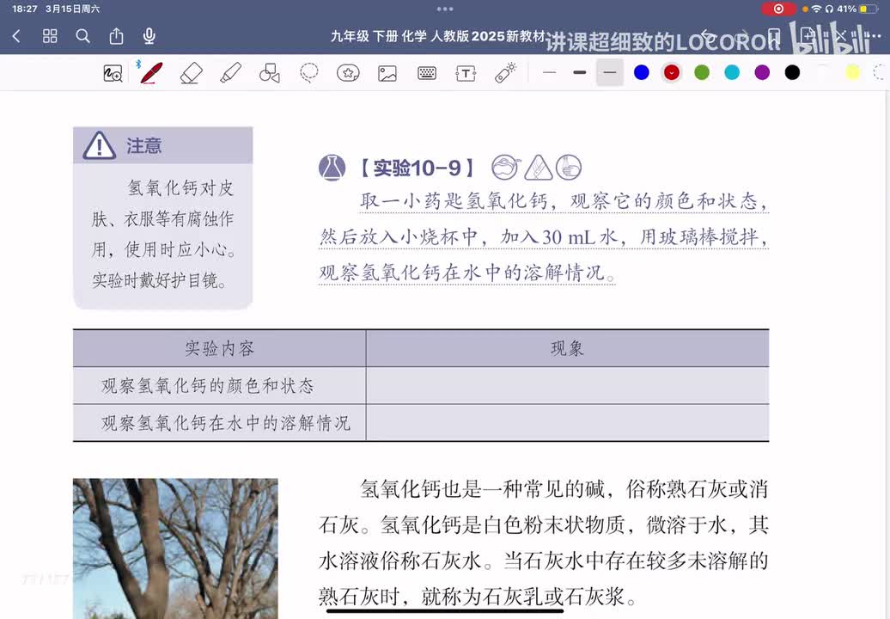Pick the purple pen color

(x=762, y=73)
